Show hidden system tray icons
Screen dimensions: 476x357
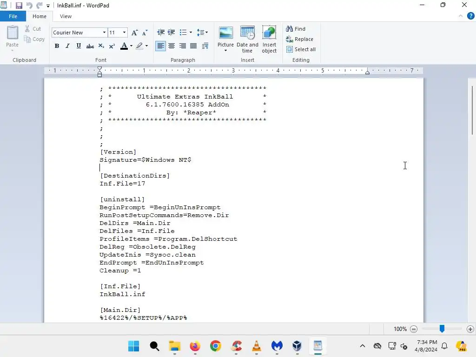point(363,346)
